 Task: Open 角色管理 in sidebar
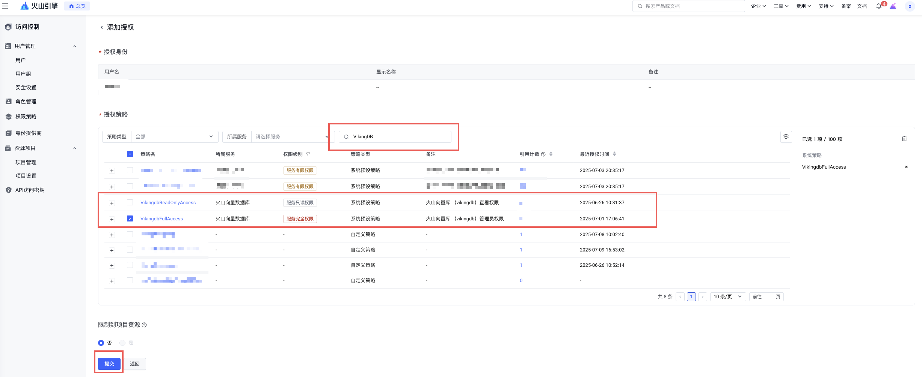pos(26,102)
